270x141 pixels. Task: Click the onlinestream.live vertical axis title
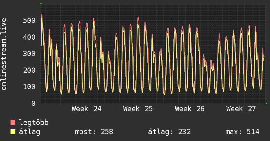coord(4,54)
